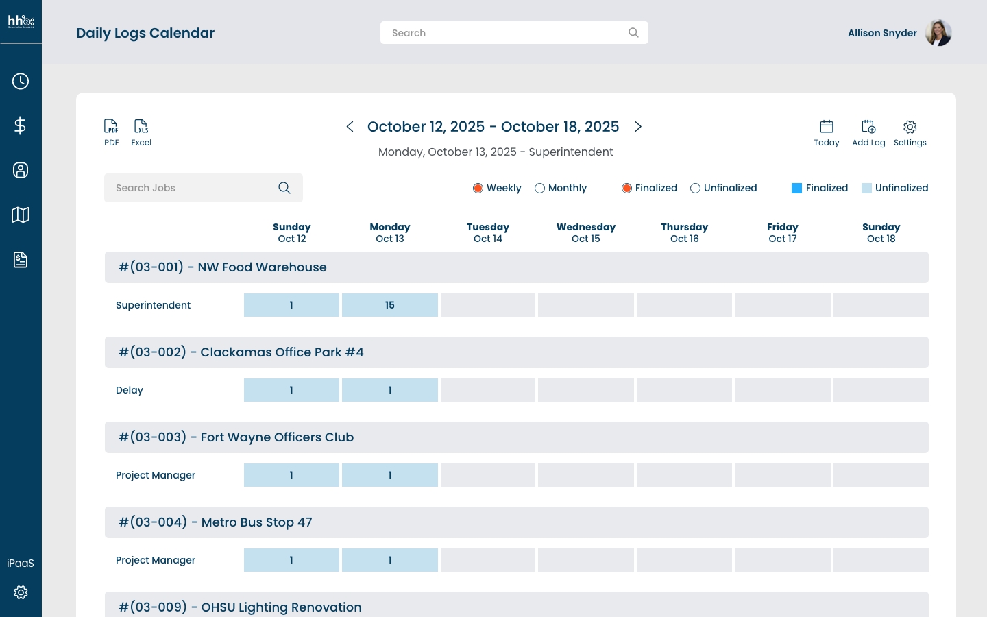
Task: Open the clock icon in sidebar
Action: 21,82
